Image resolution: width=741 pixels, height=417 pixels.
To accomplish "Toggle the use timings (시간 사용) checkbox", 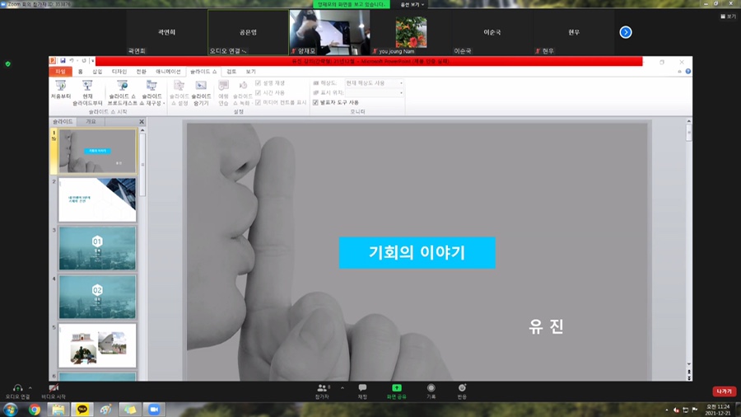I will 258,92.
